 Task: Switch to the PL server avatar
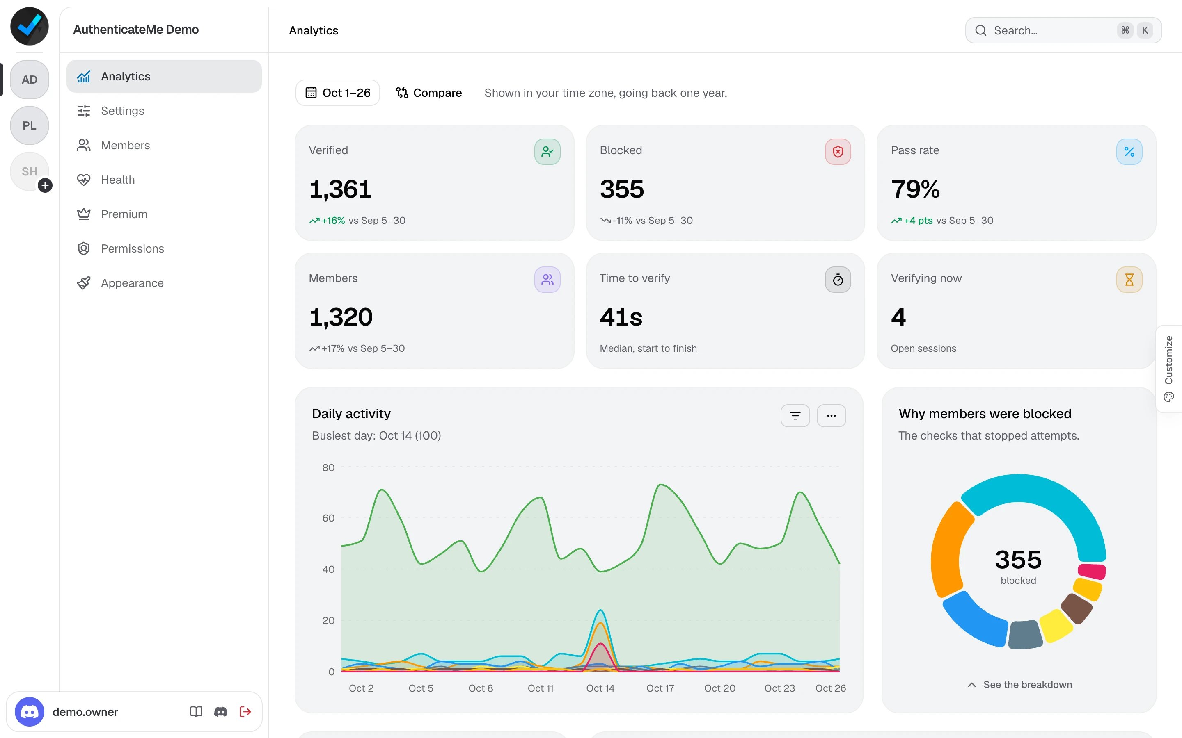[x=29, y=125]
